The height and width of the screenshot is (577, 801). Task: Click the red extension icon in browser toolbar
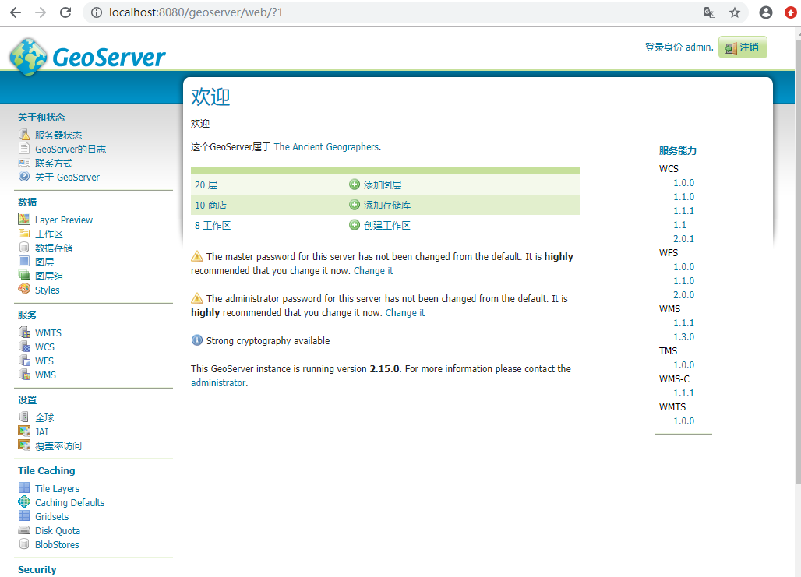(x=791, y=12)
